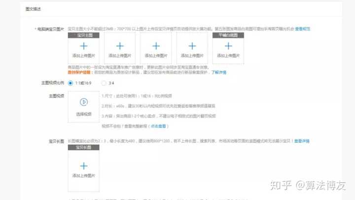Click the 图文描述 section heading
Viewport: 355px width, 200px height.
point(33,9)
